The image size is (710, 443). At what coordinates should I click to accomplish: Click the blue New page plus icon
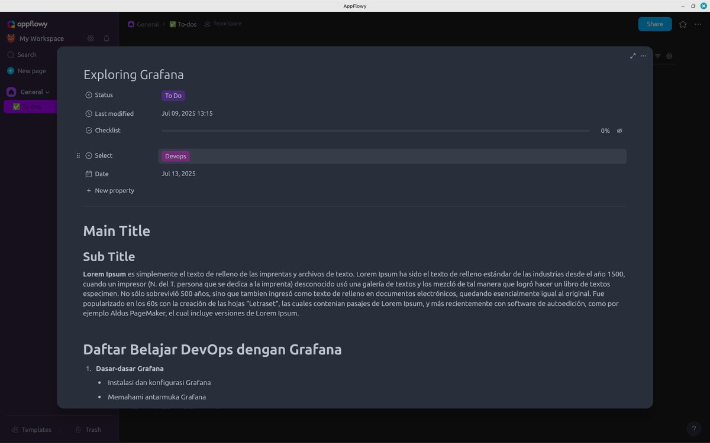[x=11, y=71]
